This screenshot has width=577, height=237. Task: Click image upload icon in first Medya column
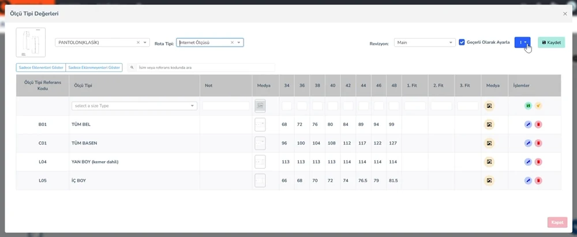(x=260, y=106)
